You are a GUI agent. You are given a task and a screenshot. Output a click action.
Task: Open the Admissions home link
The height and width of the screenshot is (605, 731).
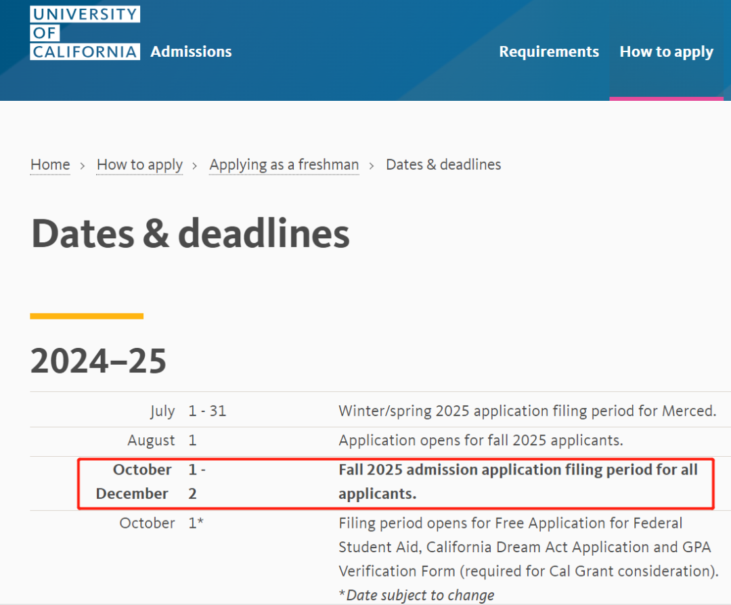tap(191, 51)
